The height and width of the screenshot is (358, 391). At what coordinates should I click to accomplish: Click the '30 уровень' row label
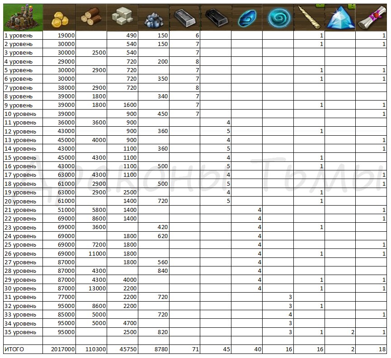[20, 289]
